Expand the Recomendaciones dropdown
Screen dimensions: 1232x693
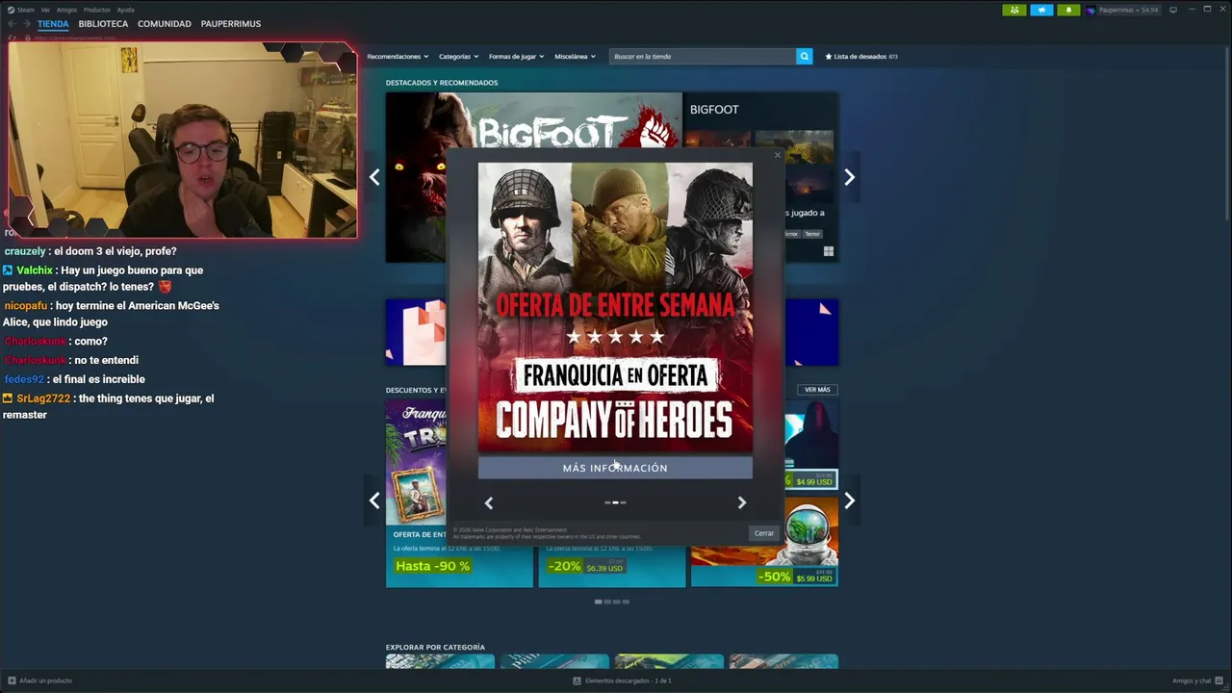pos(398,57)
